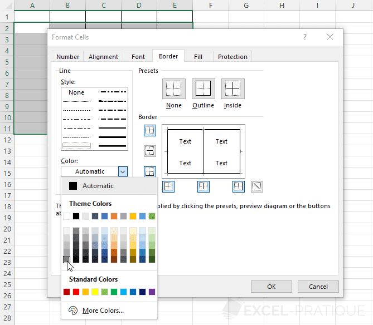This screenshot has height=325, width=373.
Task: Select column H header in the worksheet
Action: pos(282,5)
